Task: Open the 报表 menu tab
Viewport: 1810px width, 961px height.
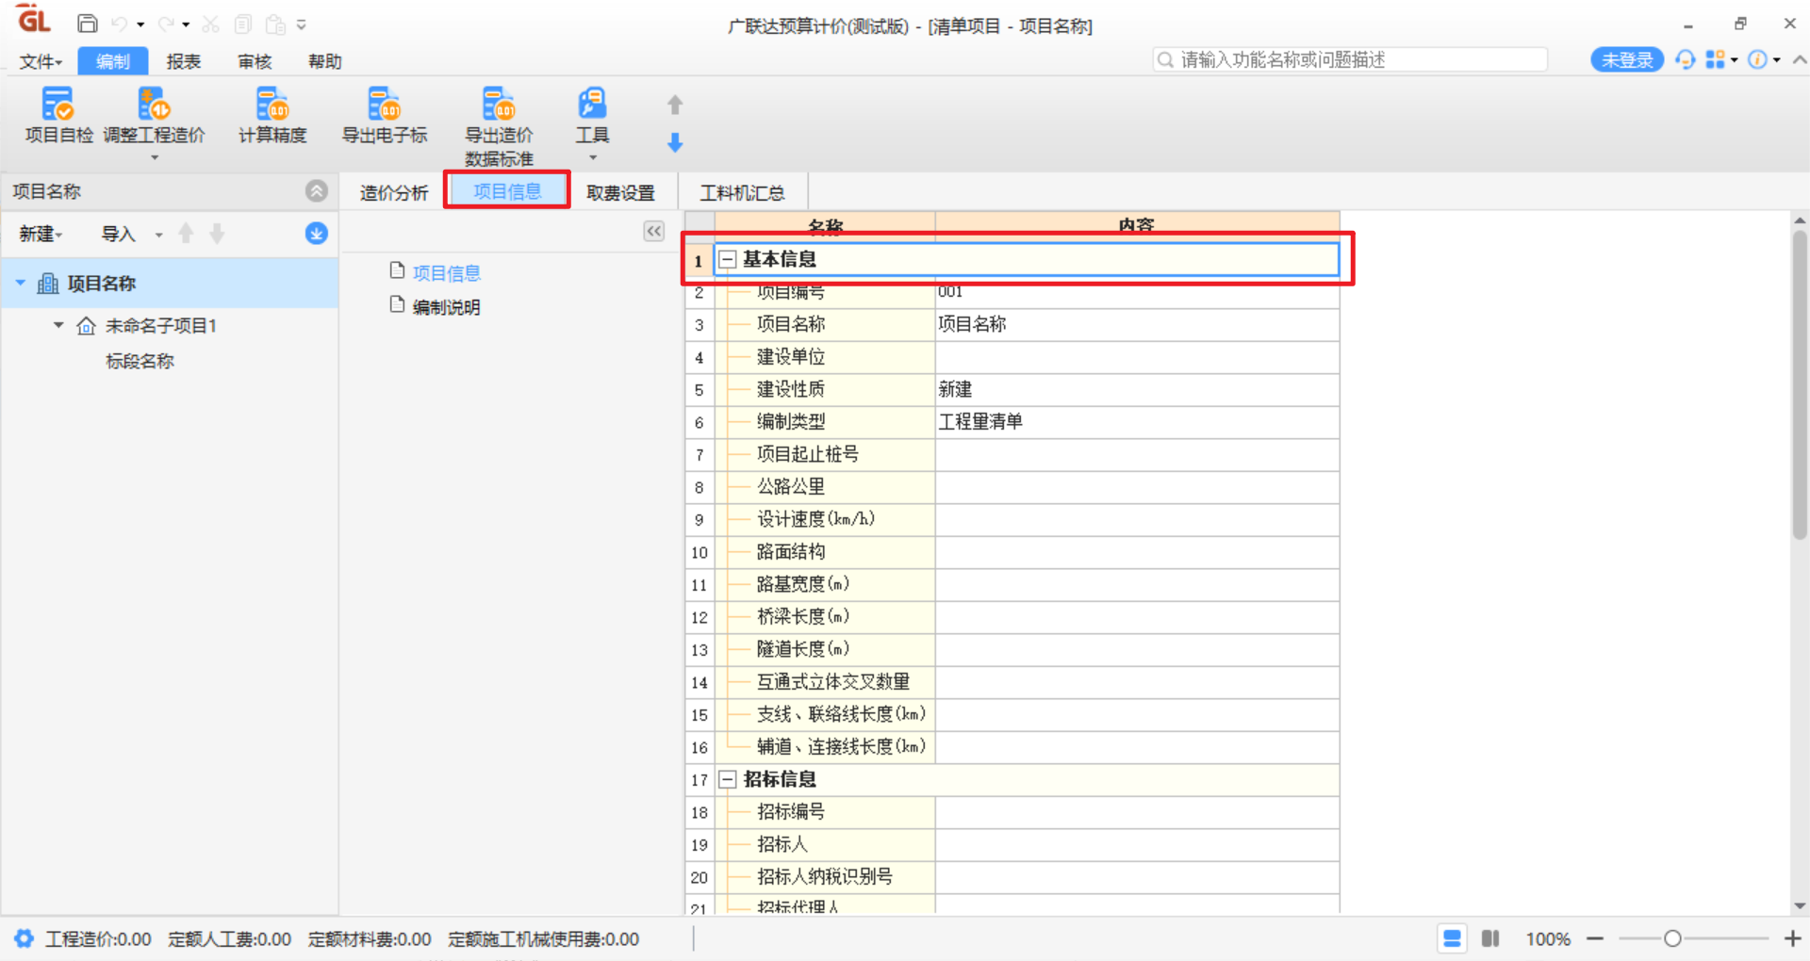Action: 183,61
